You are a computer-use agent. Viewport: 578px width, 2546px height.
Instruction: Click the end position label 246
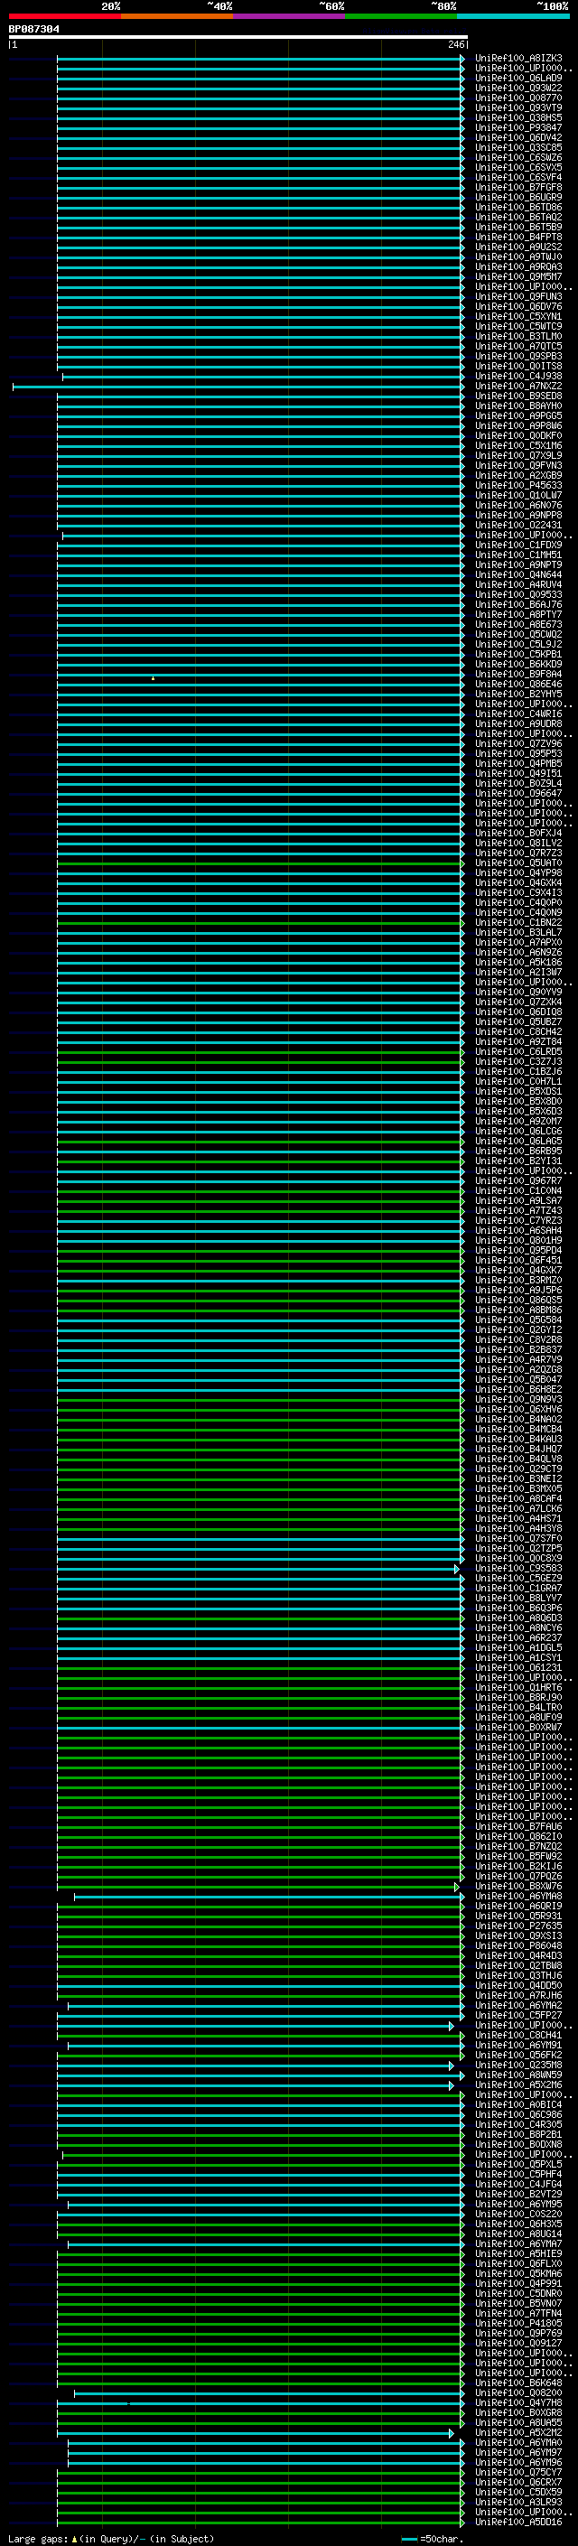455,44
